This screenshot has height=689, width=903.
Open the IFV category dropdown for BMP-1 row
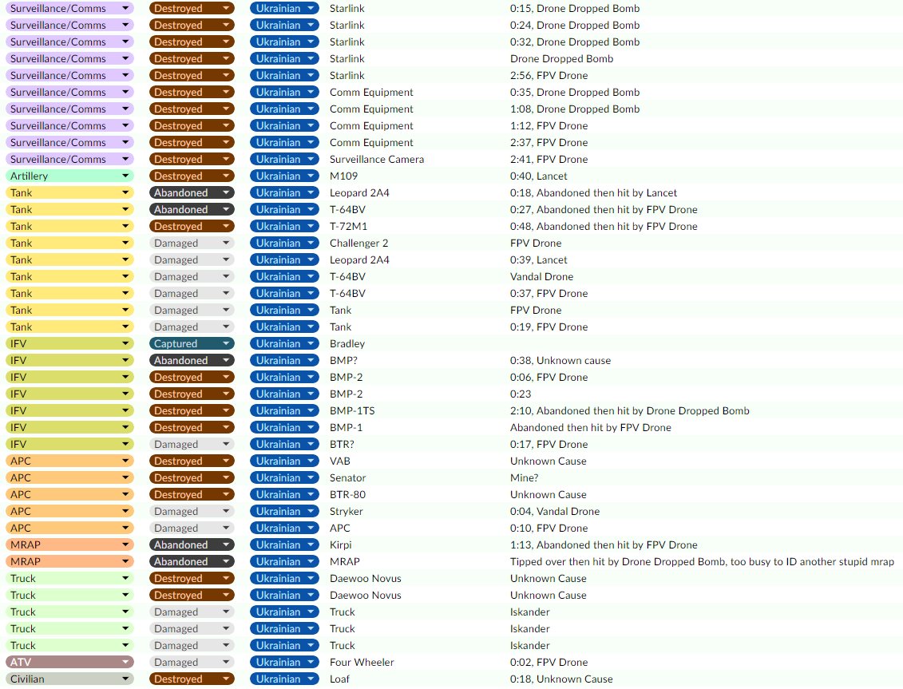click(x=69, y=427)
